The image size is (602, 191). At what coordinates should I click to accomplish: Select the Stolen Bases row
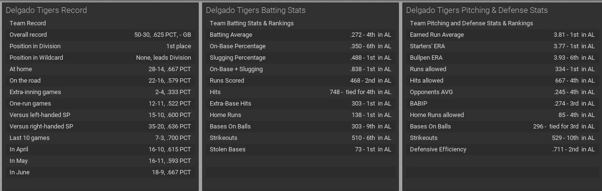pos(300,149)
